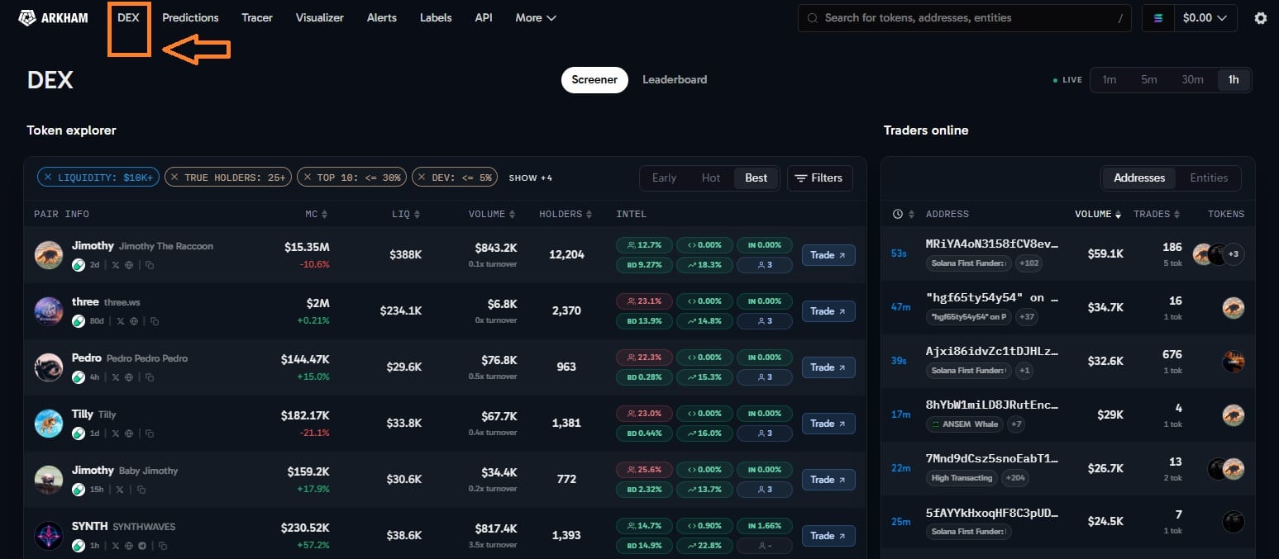Open the Tracer nav item
Viewport: 1279px width, 559px height.
click(x=257, y=17)
